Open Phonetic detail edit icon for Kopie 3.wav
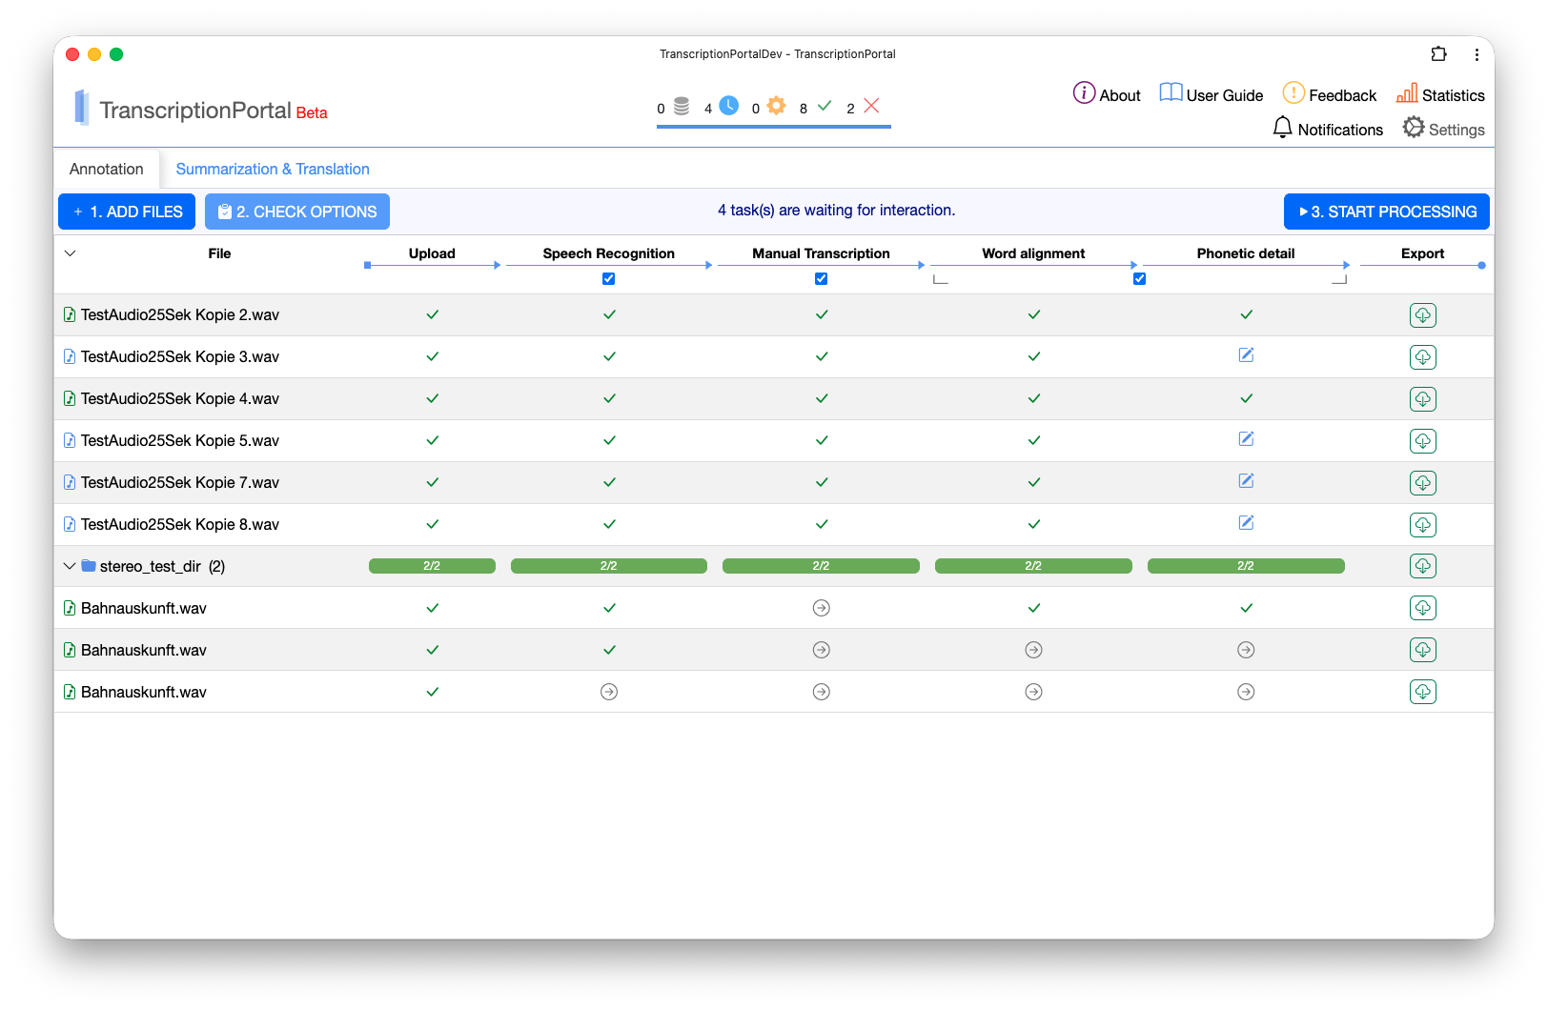This screenshot has height=1010, width=1548. tap(1246, 355)
